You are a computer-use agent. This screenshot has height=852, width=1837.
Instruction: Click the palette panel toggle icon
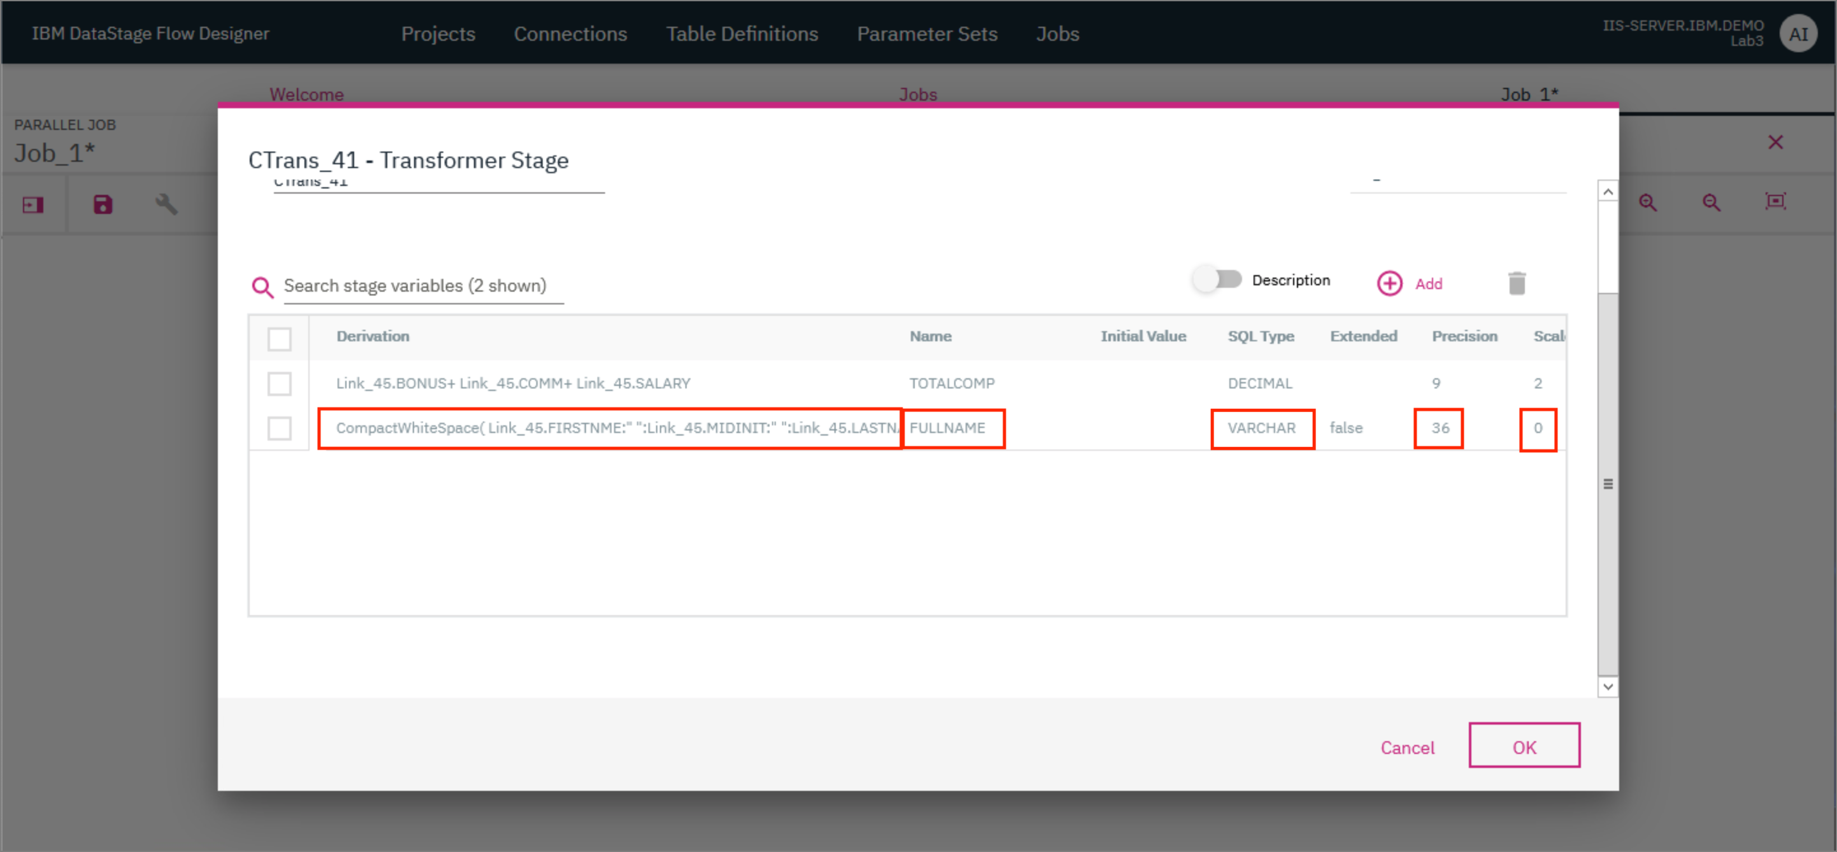33,205
